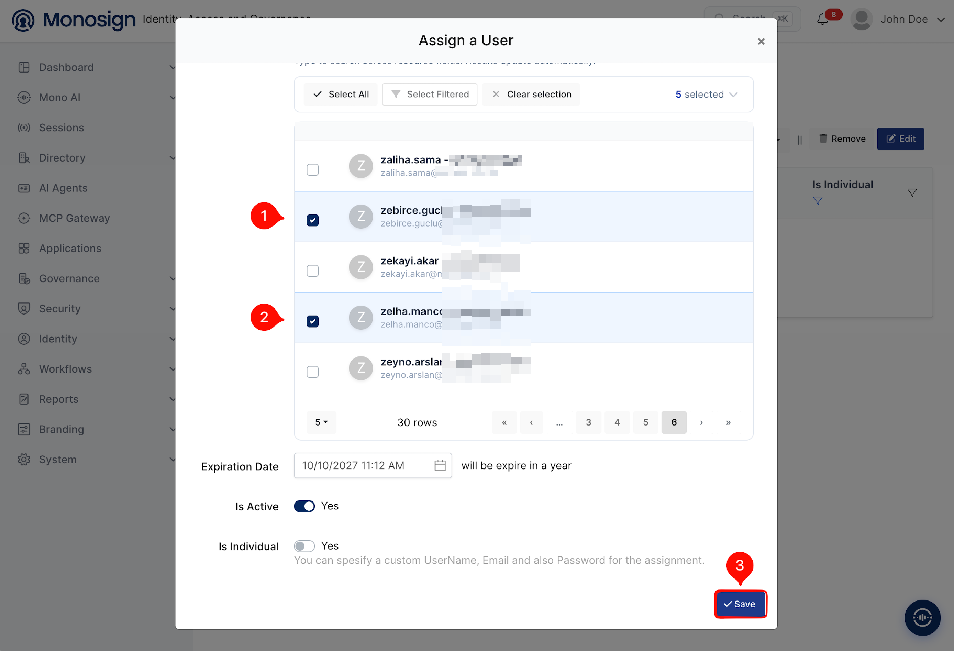
Task: Click the MCP Gateway sidebar icon
Action: pyautogui.click(x=24, y=218)
